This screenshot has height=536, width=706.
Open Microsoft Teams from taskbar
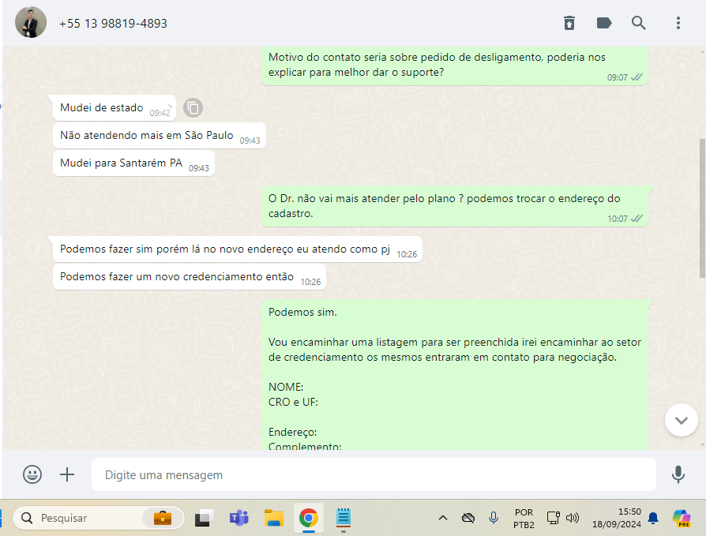[x=239, y=518]
